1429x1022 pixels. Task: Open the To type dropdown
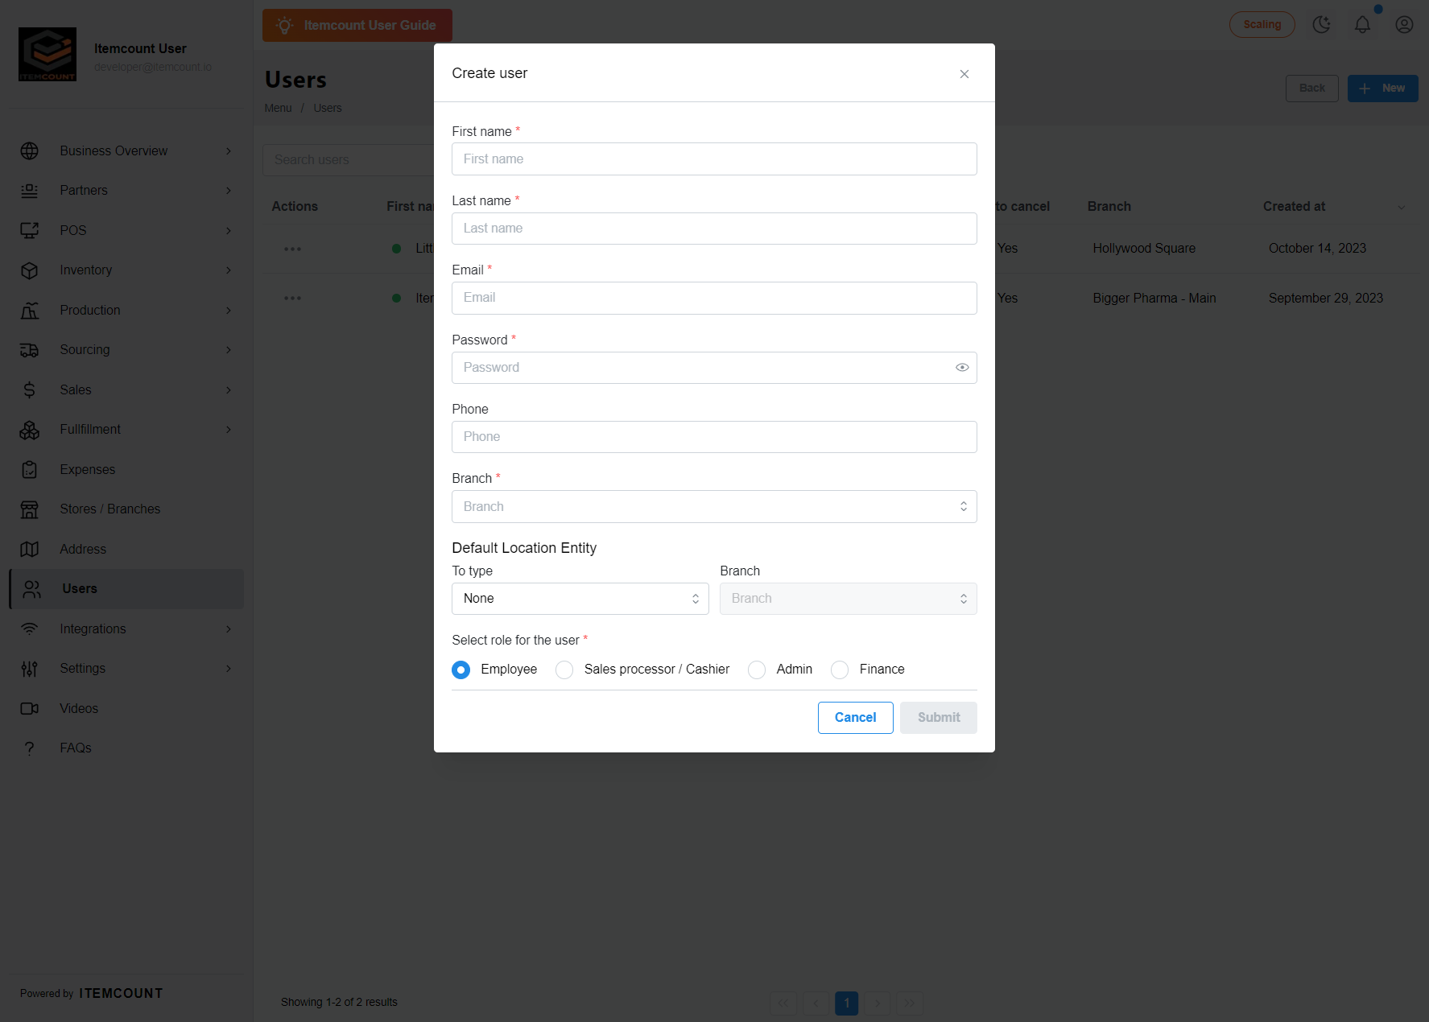point(580,599)
